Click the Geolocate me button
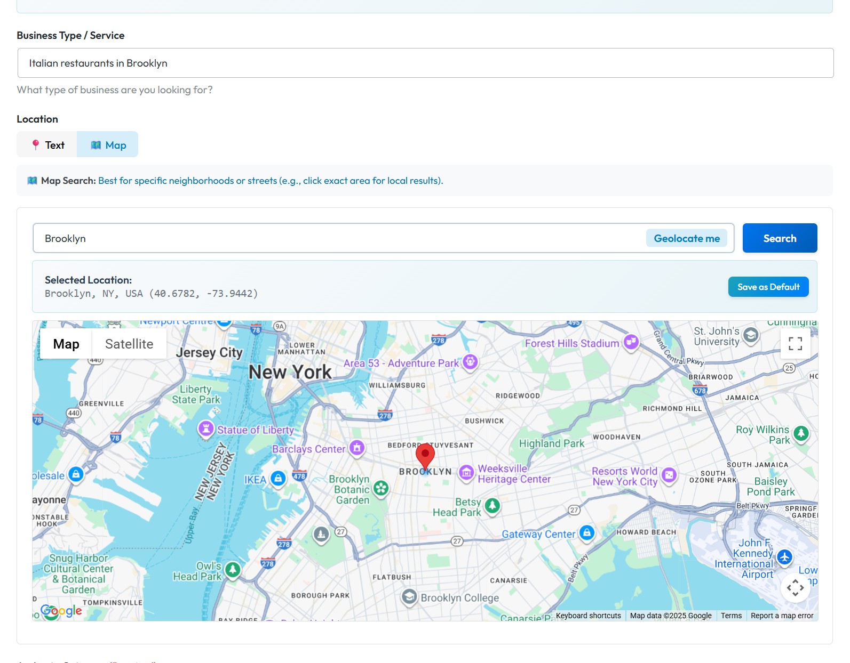 point(686,238)
